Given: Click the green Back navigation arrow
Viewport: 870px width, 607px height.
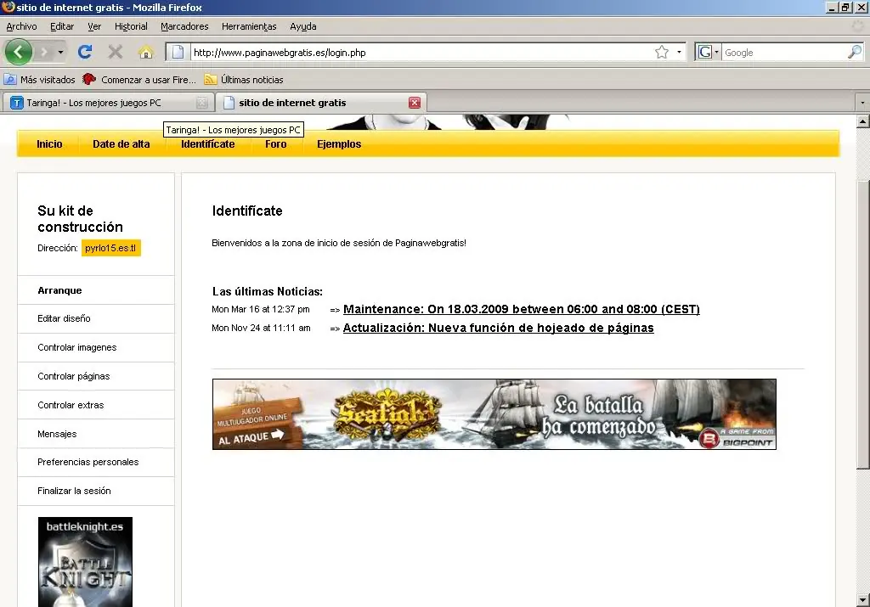Looking at the screenshot, I should click(18, 53).
